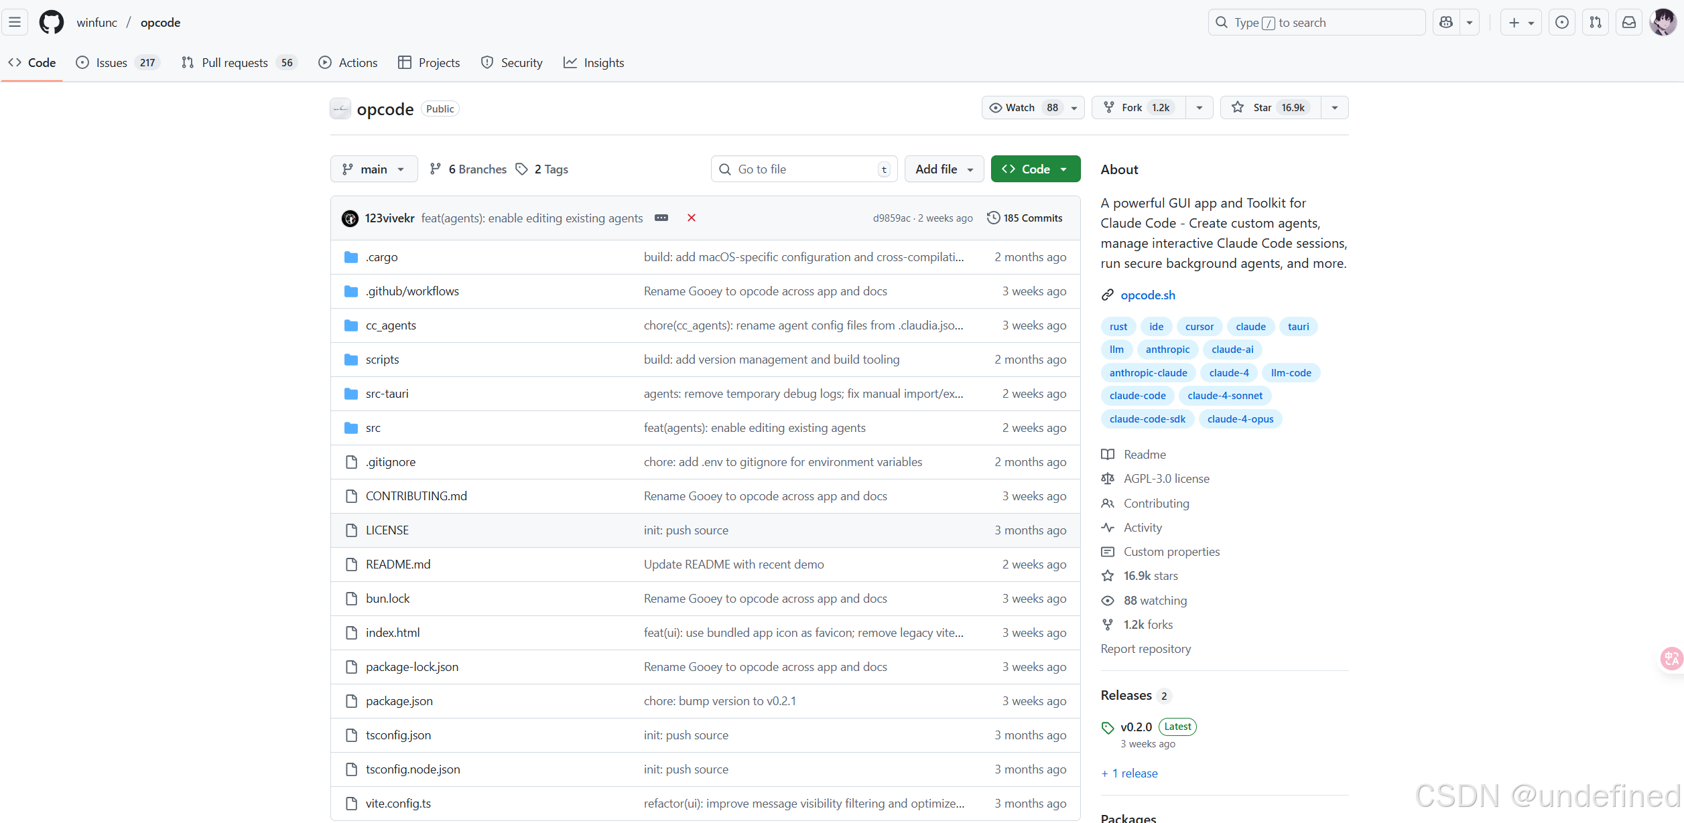
Task: Switch to the Issues tab
Action: [118, 62]
